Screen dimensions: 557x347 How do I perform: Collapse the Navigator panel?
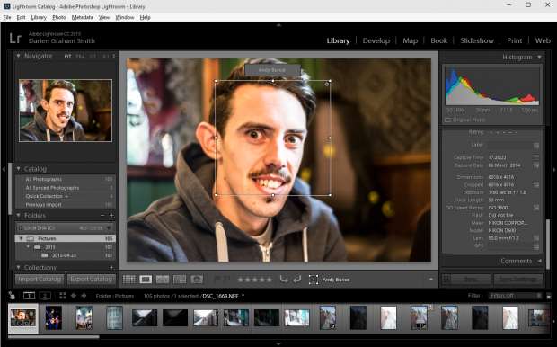18,56
